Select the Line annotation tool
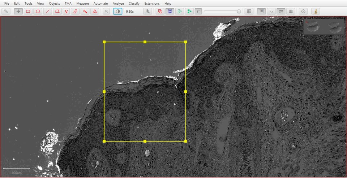The image size is (347, 178). [48, 11]
